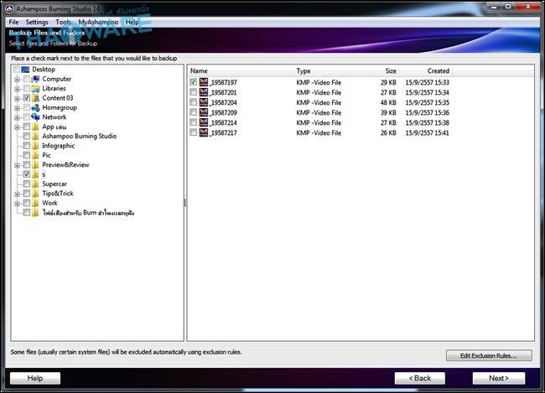Click the Help button at bottom left
The image size is (545, 393).
pos(35,378)
